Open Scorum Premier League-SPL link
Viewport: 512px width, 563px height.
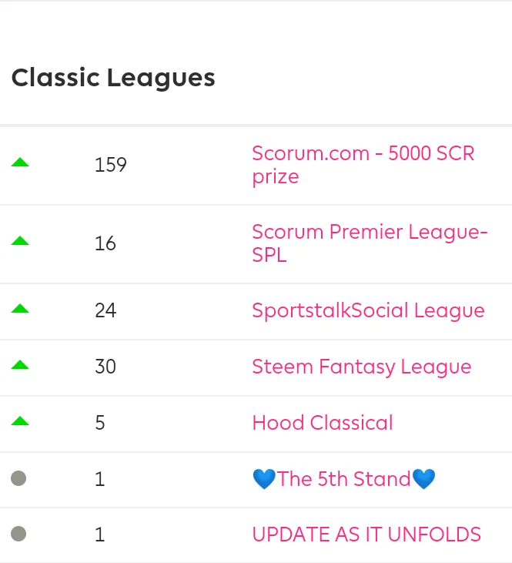(x=370, y=243)
